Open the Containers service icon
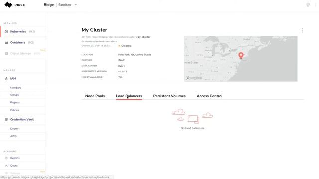Screen dimensions: 319x179 click(x=6, y=43)
